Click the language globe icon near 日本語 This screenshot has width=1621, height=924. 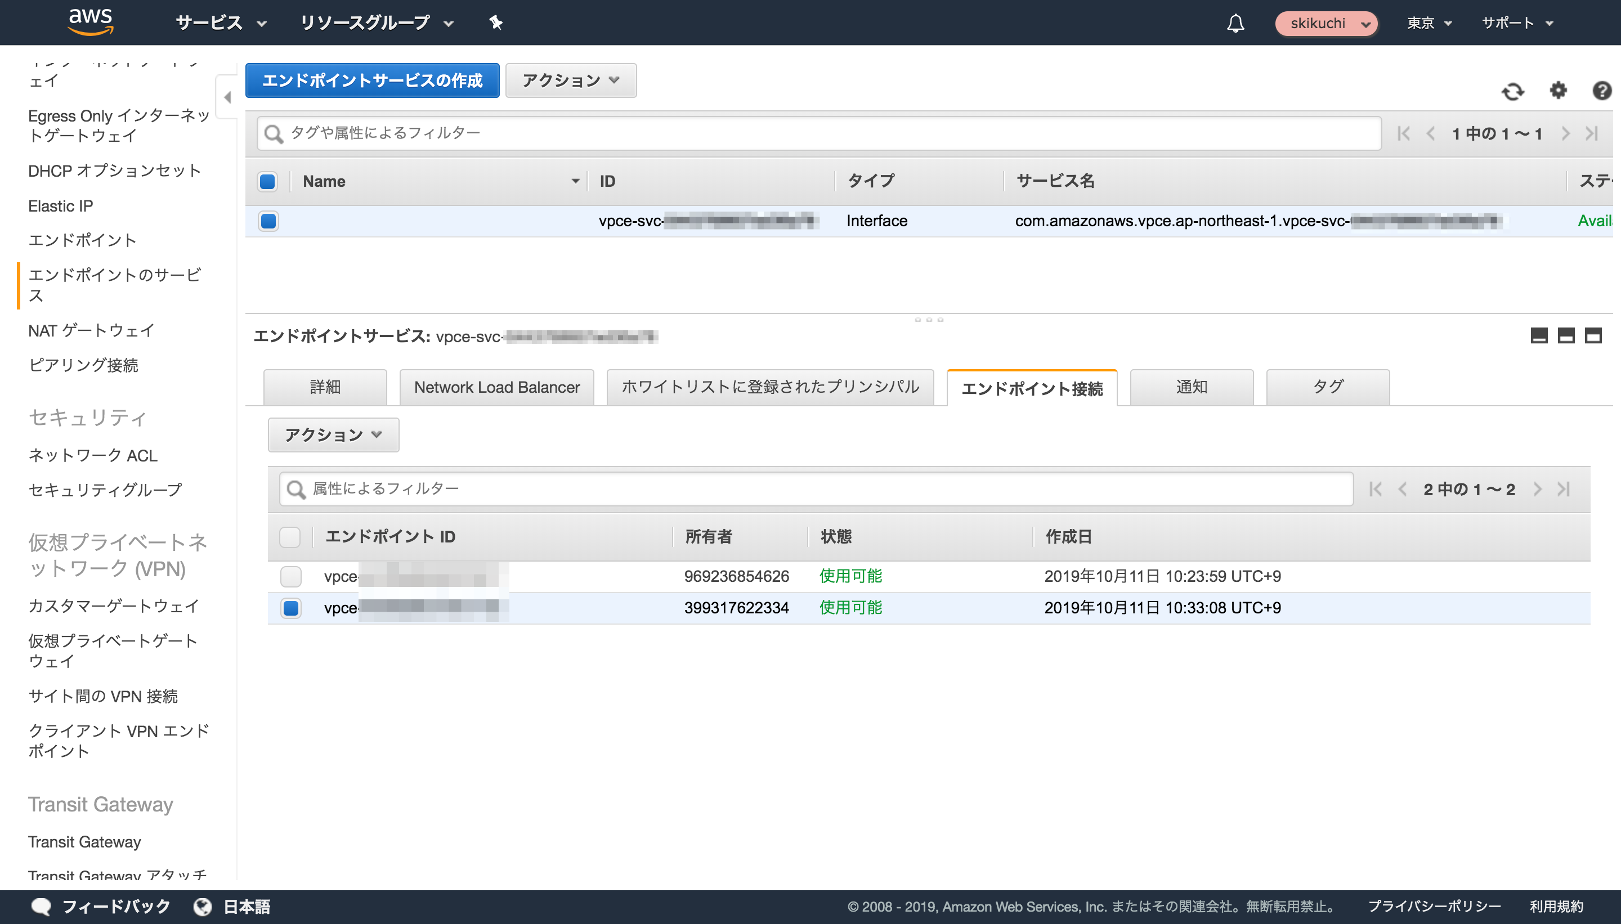tap(202, 906)
